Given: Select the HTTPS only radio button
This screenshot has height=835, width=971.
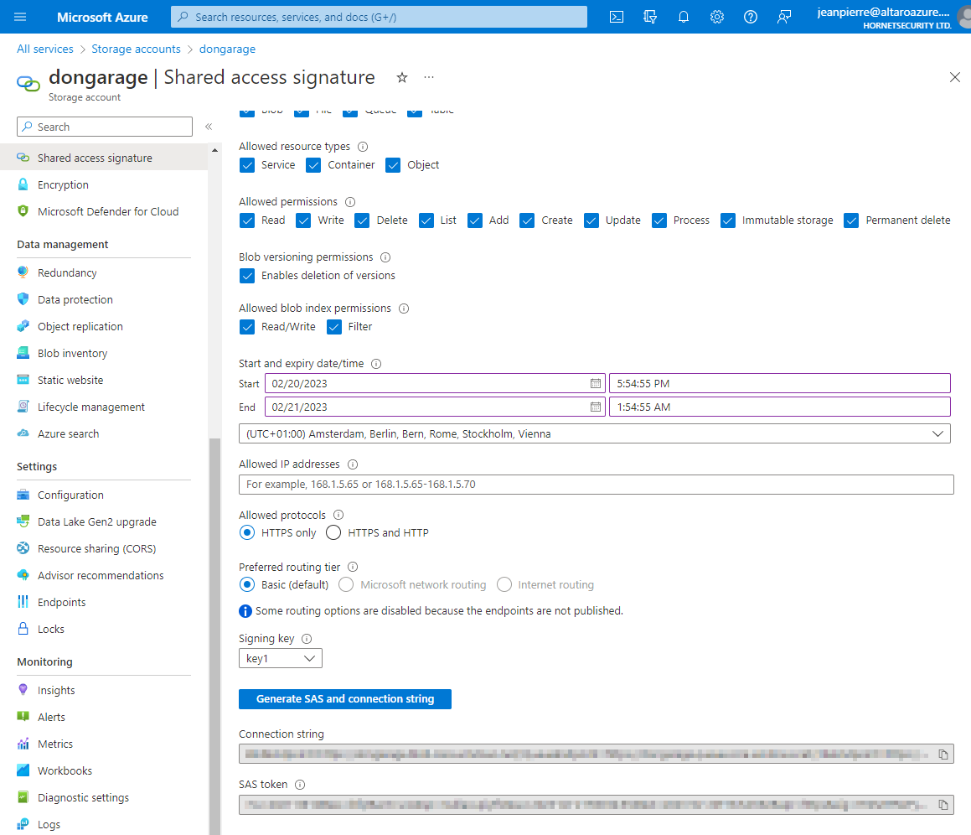Looking at the screenshot, I should pyautogui.click(x=247, y=532).
